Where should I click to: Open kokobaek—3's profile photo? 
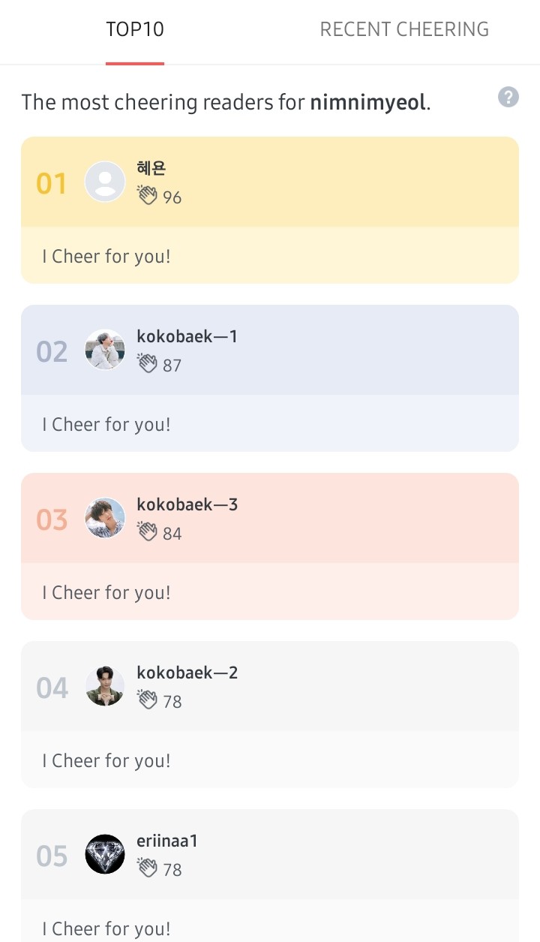pos(105,518)
